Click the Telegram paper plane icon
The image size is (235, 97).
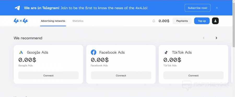pyautogui.click(x=17, y=8)
